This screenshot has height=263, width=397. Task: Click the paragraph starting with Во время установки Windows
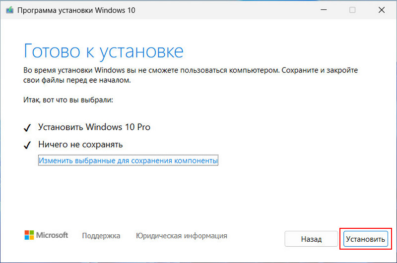pos(191,75)
